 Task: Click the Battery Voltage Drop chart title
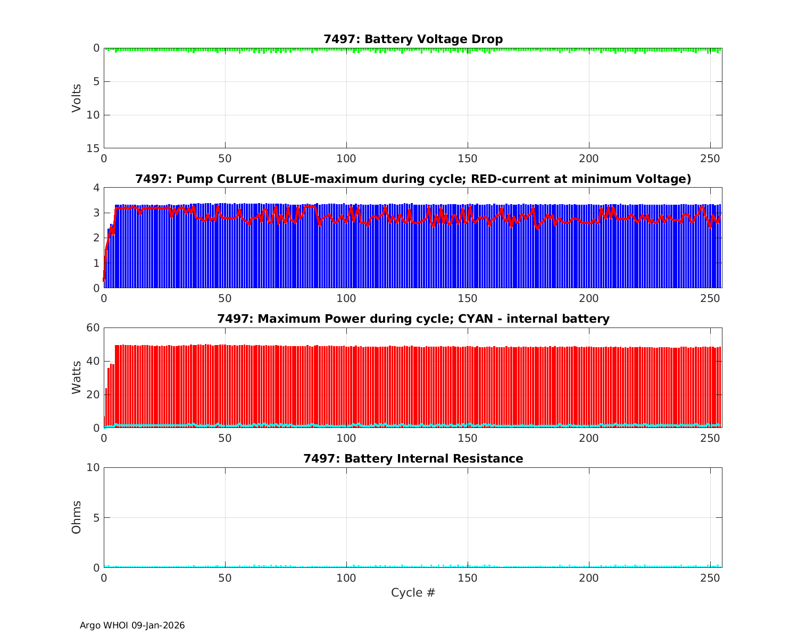click(413, 39)
